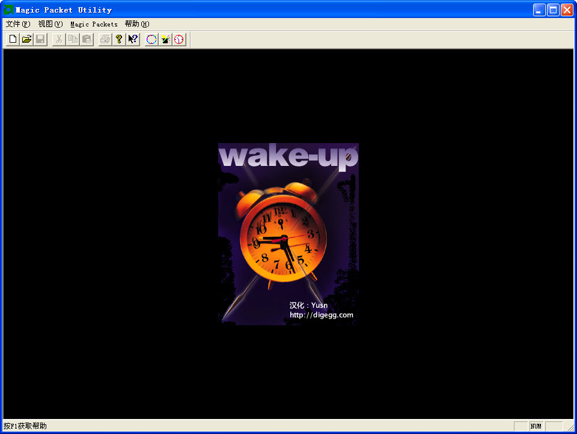The width and height of the screenshot is (577, 434).
Task: Click the app icon in the title bar
Action: click(x=8, y=10)
